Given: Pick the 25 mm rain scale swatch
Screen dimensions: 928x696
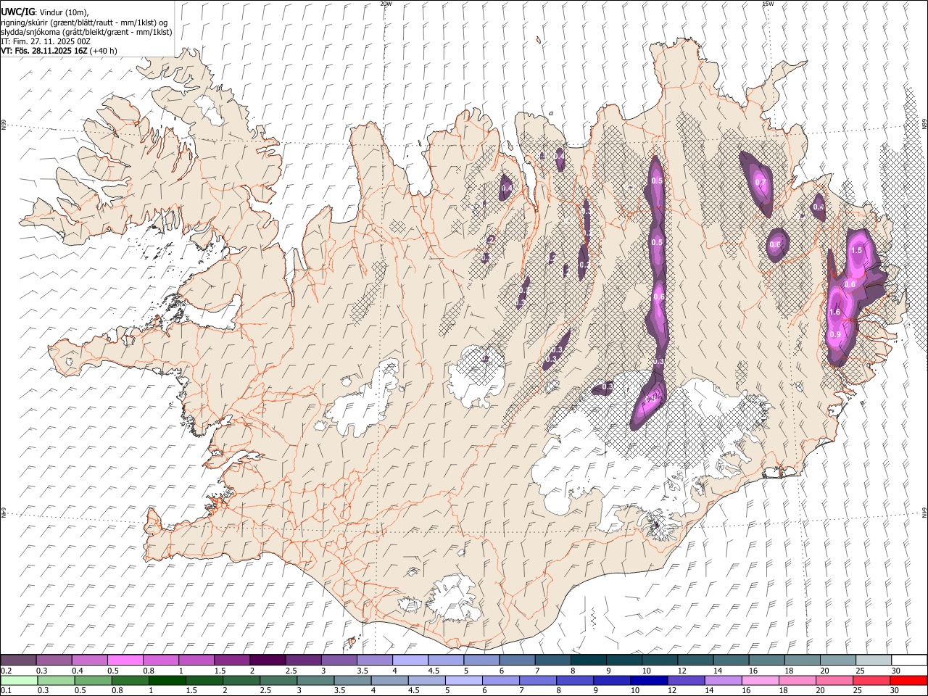Looking at the screenshot, I should click(871, 681).
